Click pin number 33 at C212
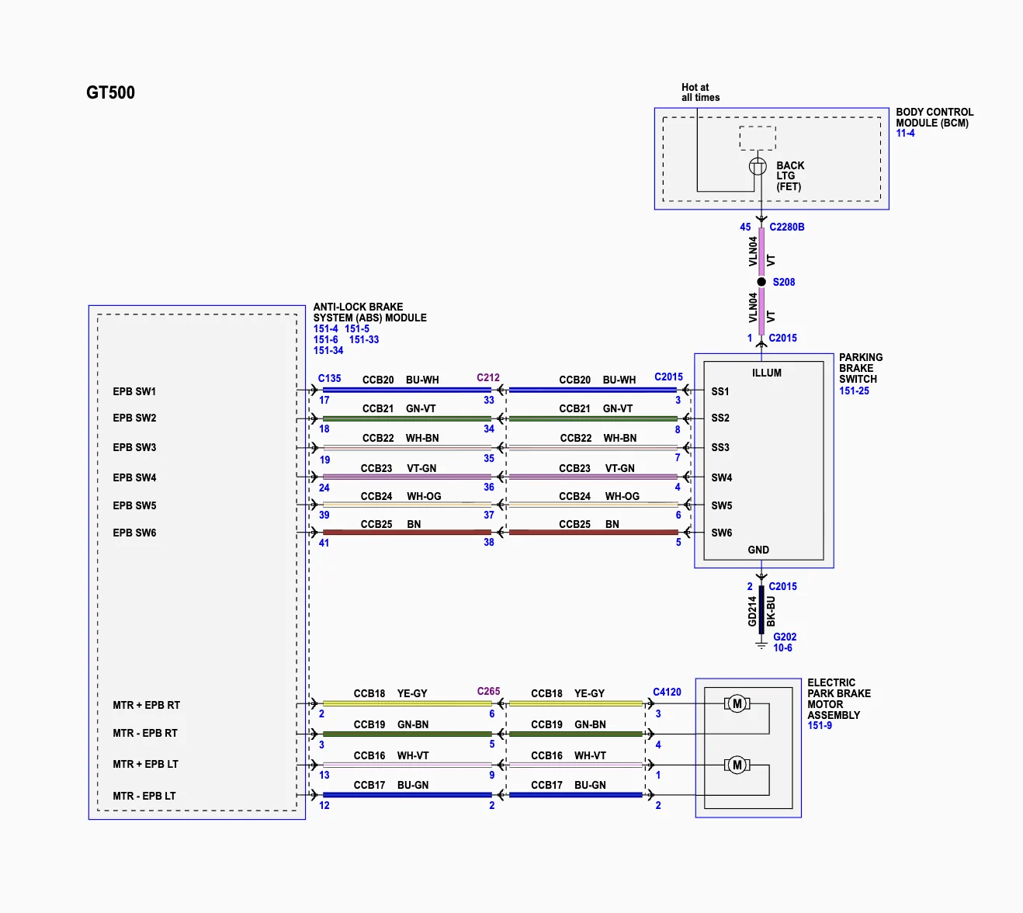The width and height of the screenshot is (1023, 913). pyautogui.click(x=489, y=401)
